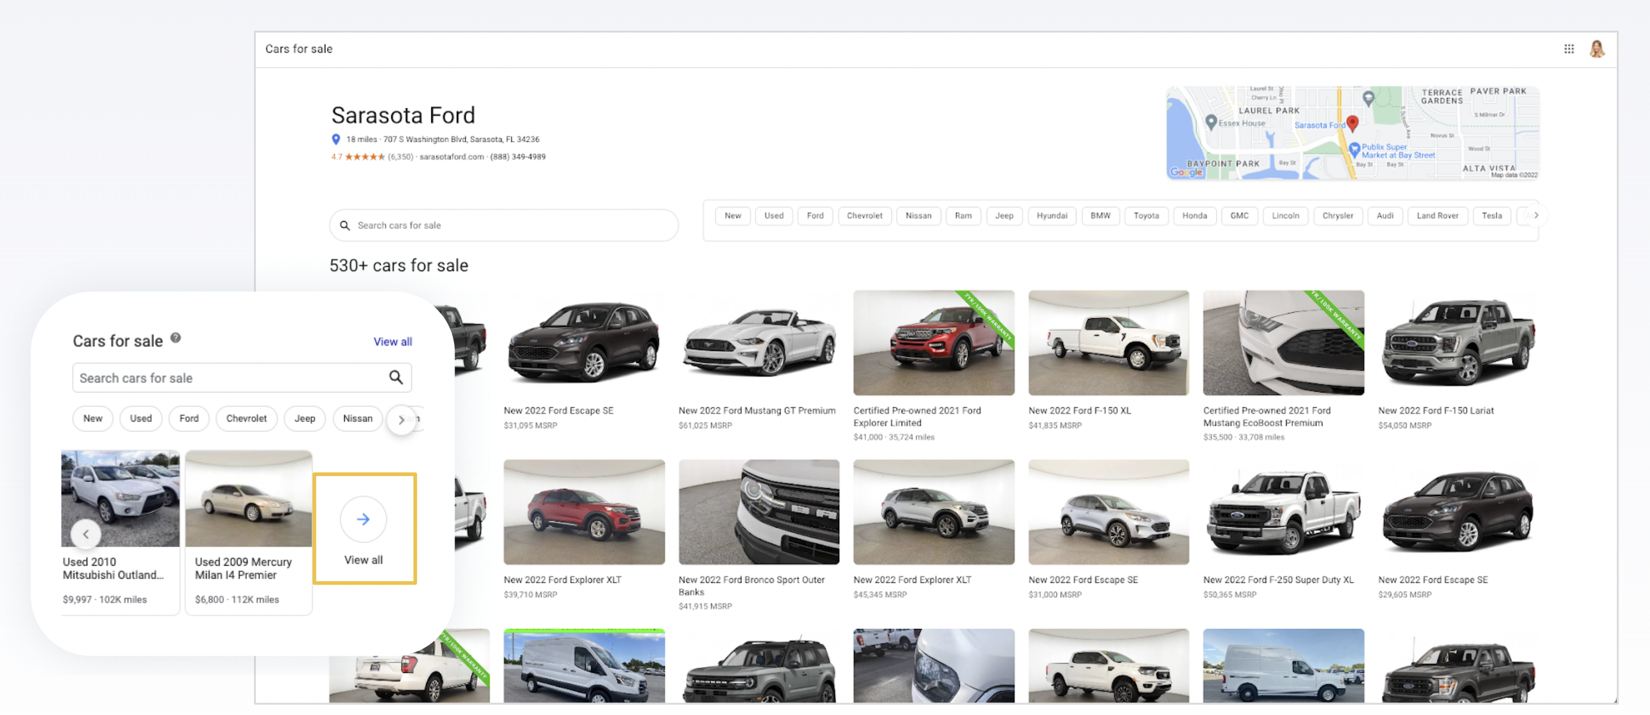Click the Essex House map pin
The width and height of the screenshot is (1650, 715).
pyautogui.click(x=1211, y=122)
